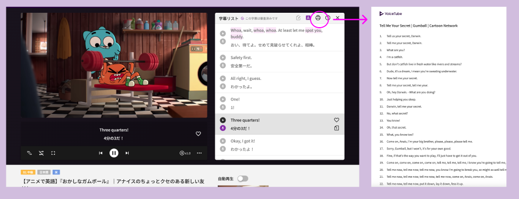The height and width of the screenshot is (199, 519).
Task: Click the purple 'A' font icon
Action: pos(308,18)
